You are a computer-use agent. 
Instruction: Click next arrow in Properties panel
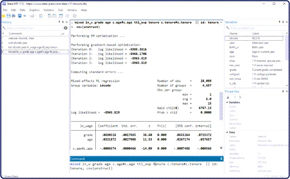240,97
